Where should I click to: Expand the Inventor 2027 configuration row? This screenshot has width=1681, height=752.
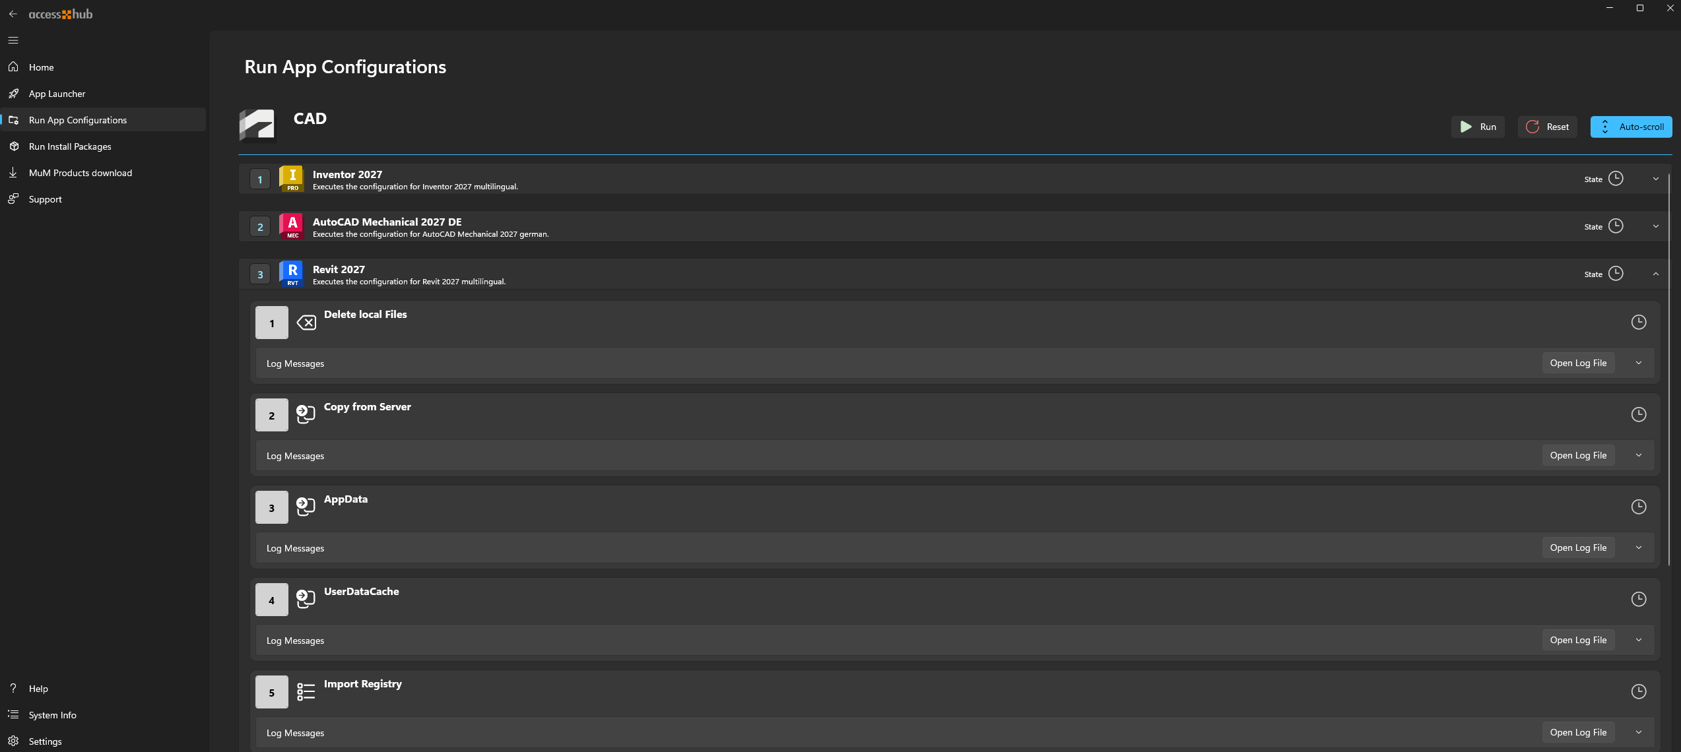[x=1656, y=179]
